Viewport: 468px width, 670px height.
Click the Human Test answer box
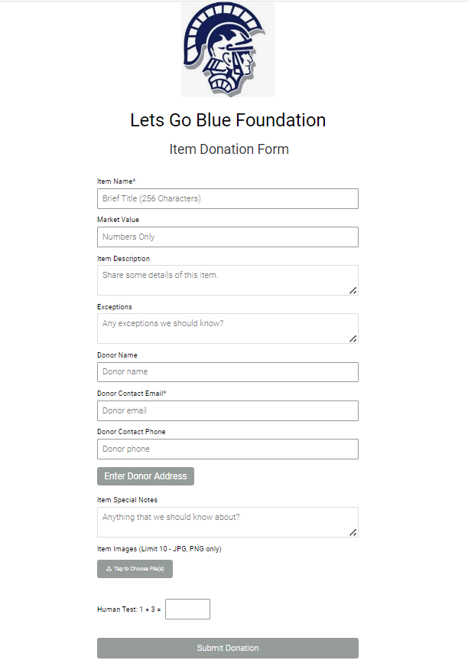point(187,610)
